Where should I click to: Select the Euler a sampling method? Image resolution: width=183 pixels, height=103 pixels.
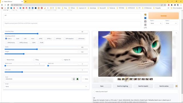[8, 39]
